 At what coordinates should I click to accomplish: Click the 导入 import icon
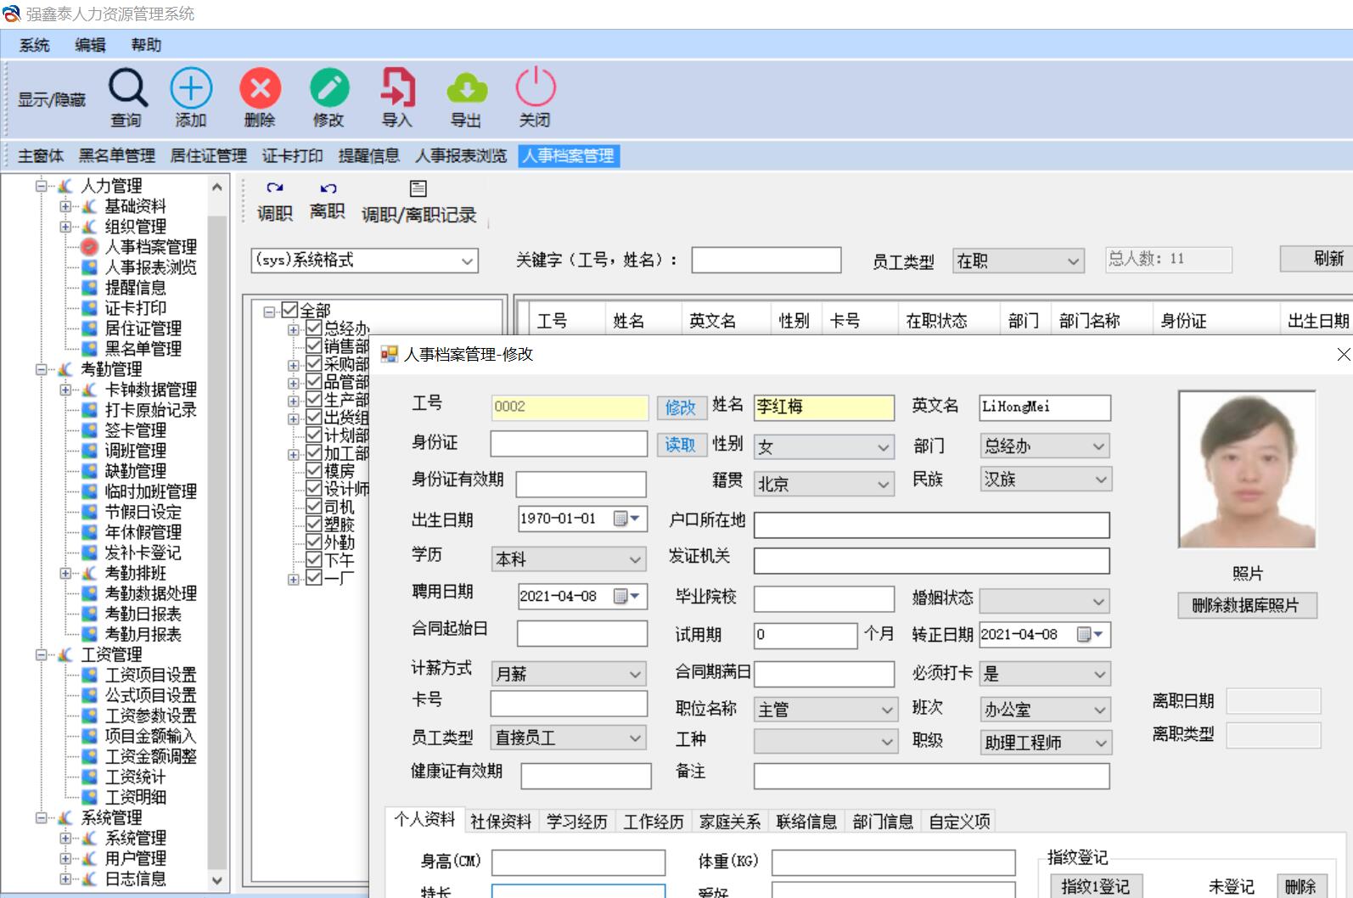tap(397, 88)
